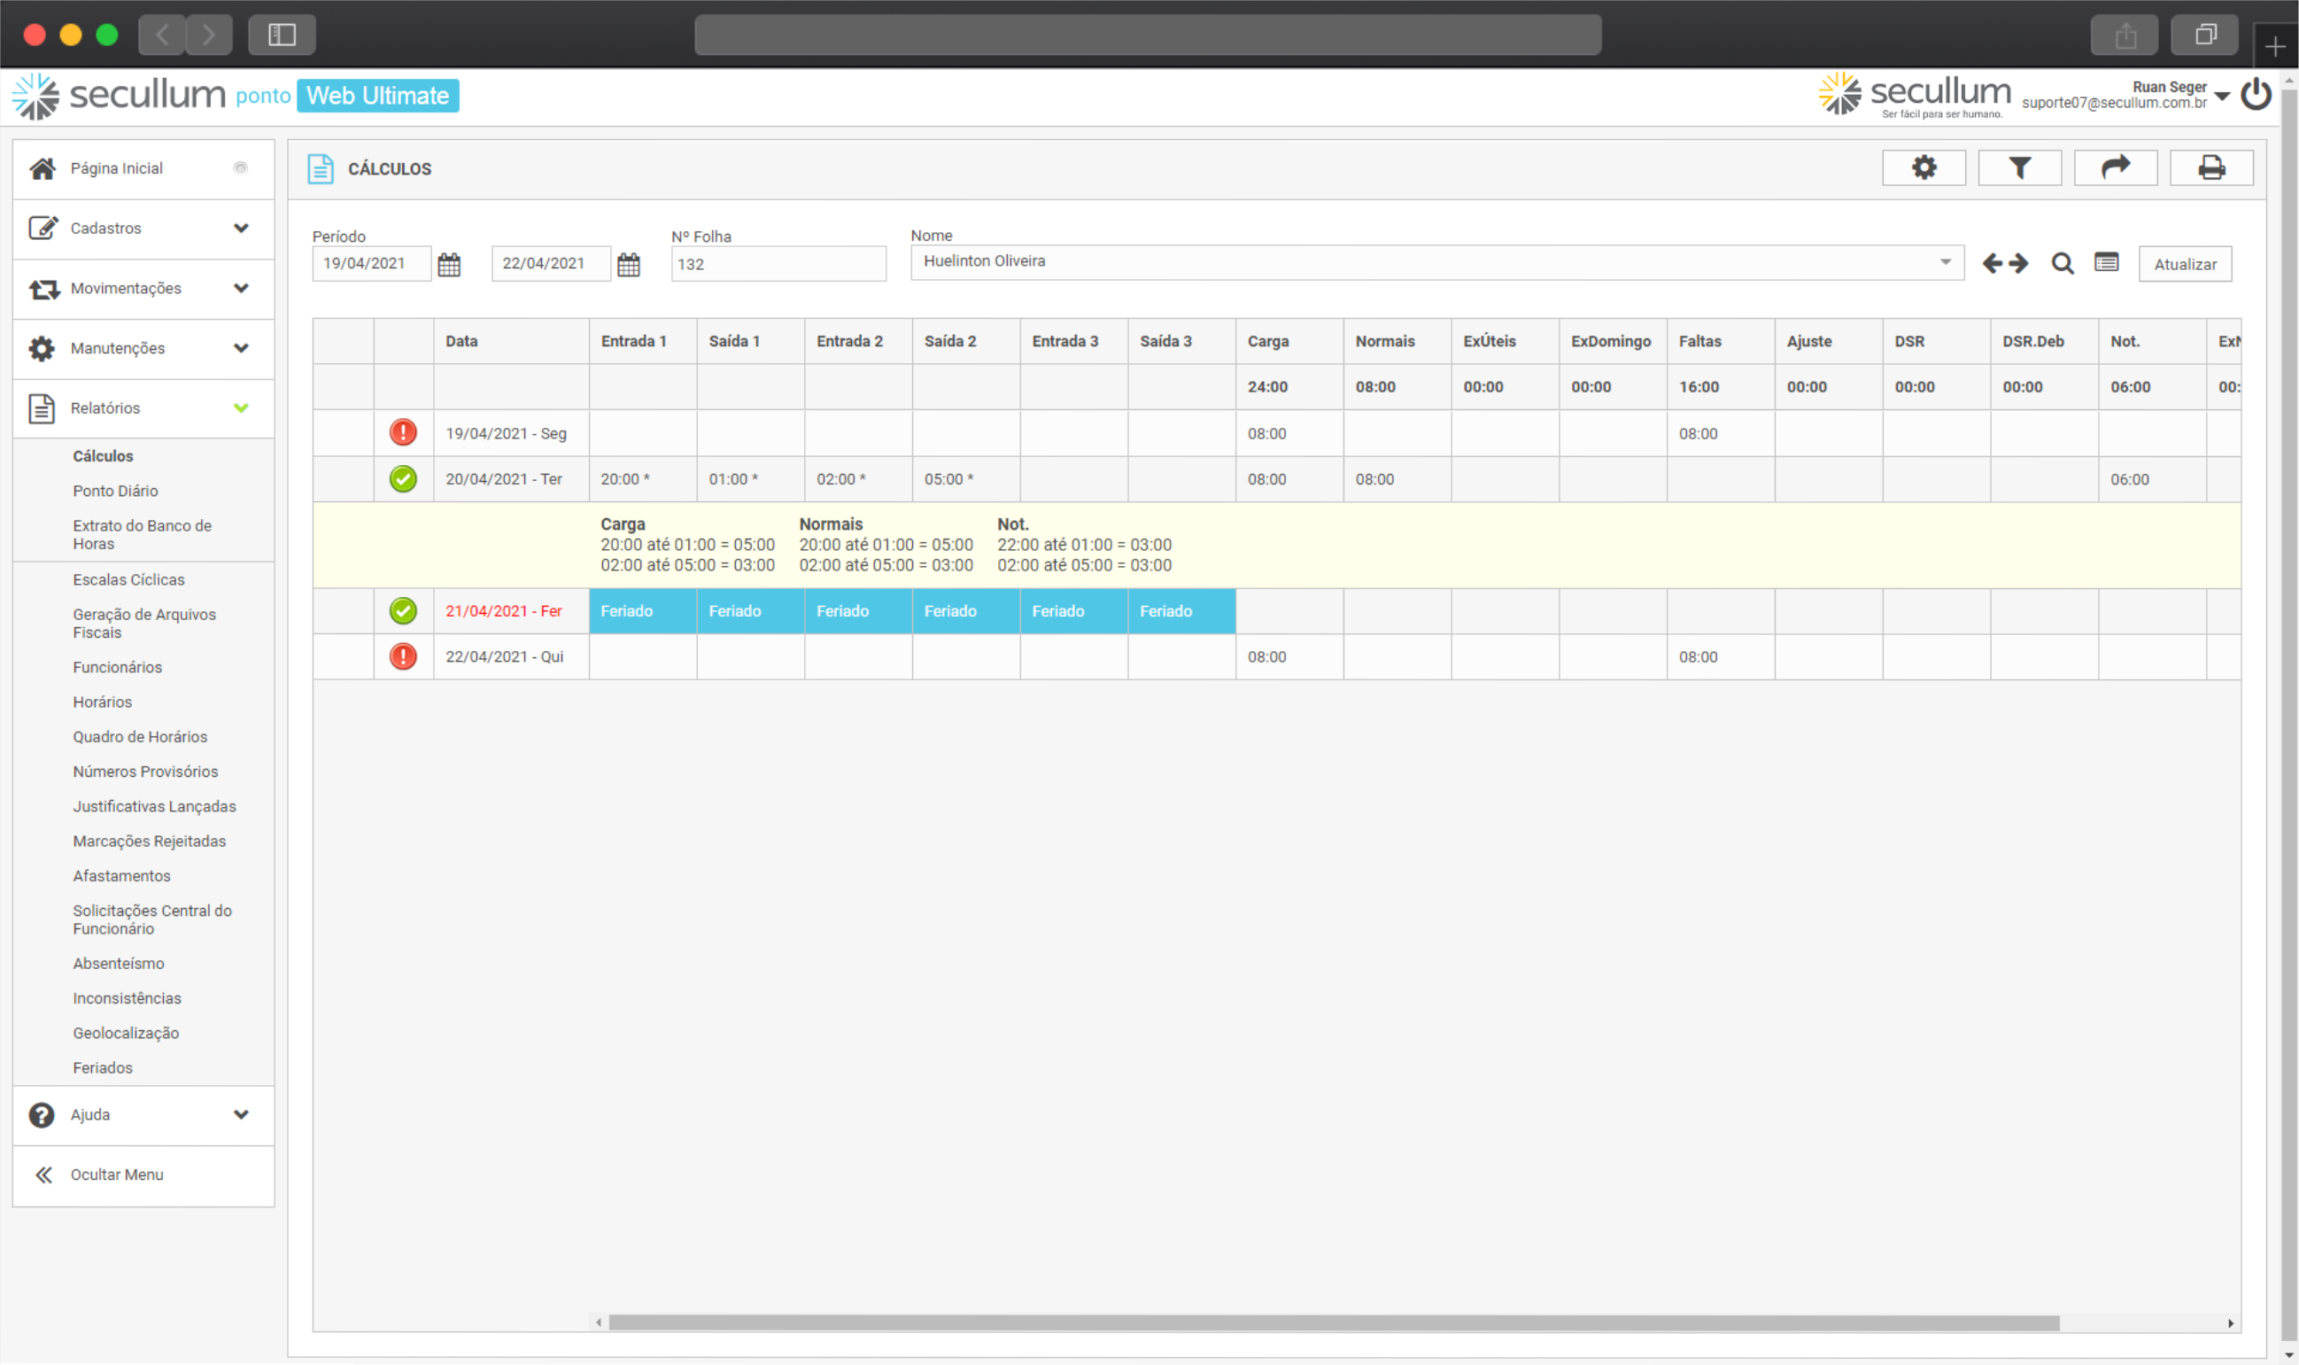
Task: Click the logout power icon
Action: point(2256,95)
